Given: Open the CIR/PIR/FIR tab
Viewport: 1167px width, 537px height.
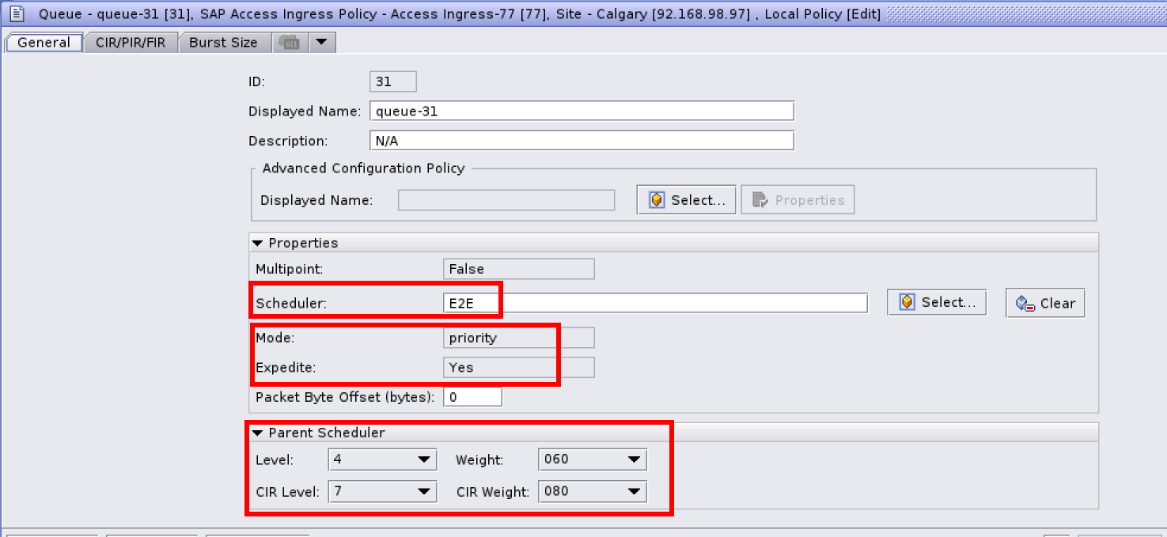Looking at the screenshot, I should coord(131,43).
